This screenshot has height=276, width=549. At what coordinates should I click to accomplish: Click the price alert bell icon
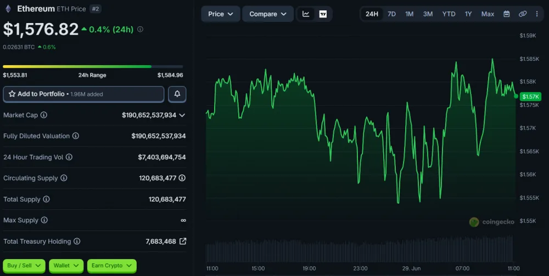(x=177, y=94)
